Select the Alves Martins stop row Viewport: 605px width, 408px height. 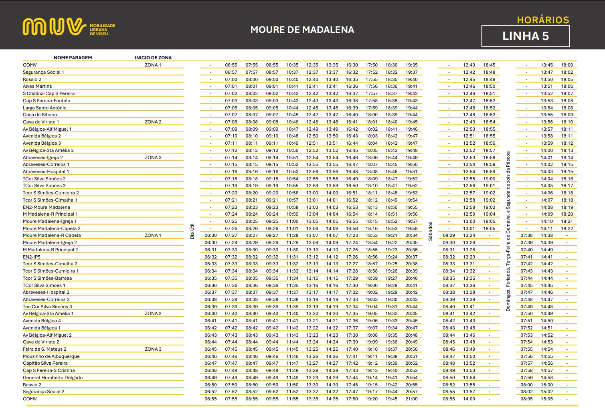click(37, 86)
